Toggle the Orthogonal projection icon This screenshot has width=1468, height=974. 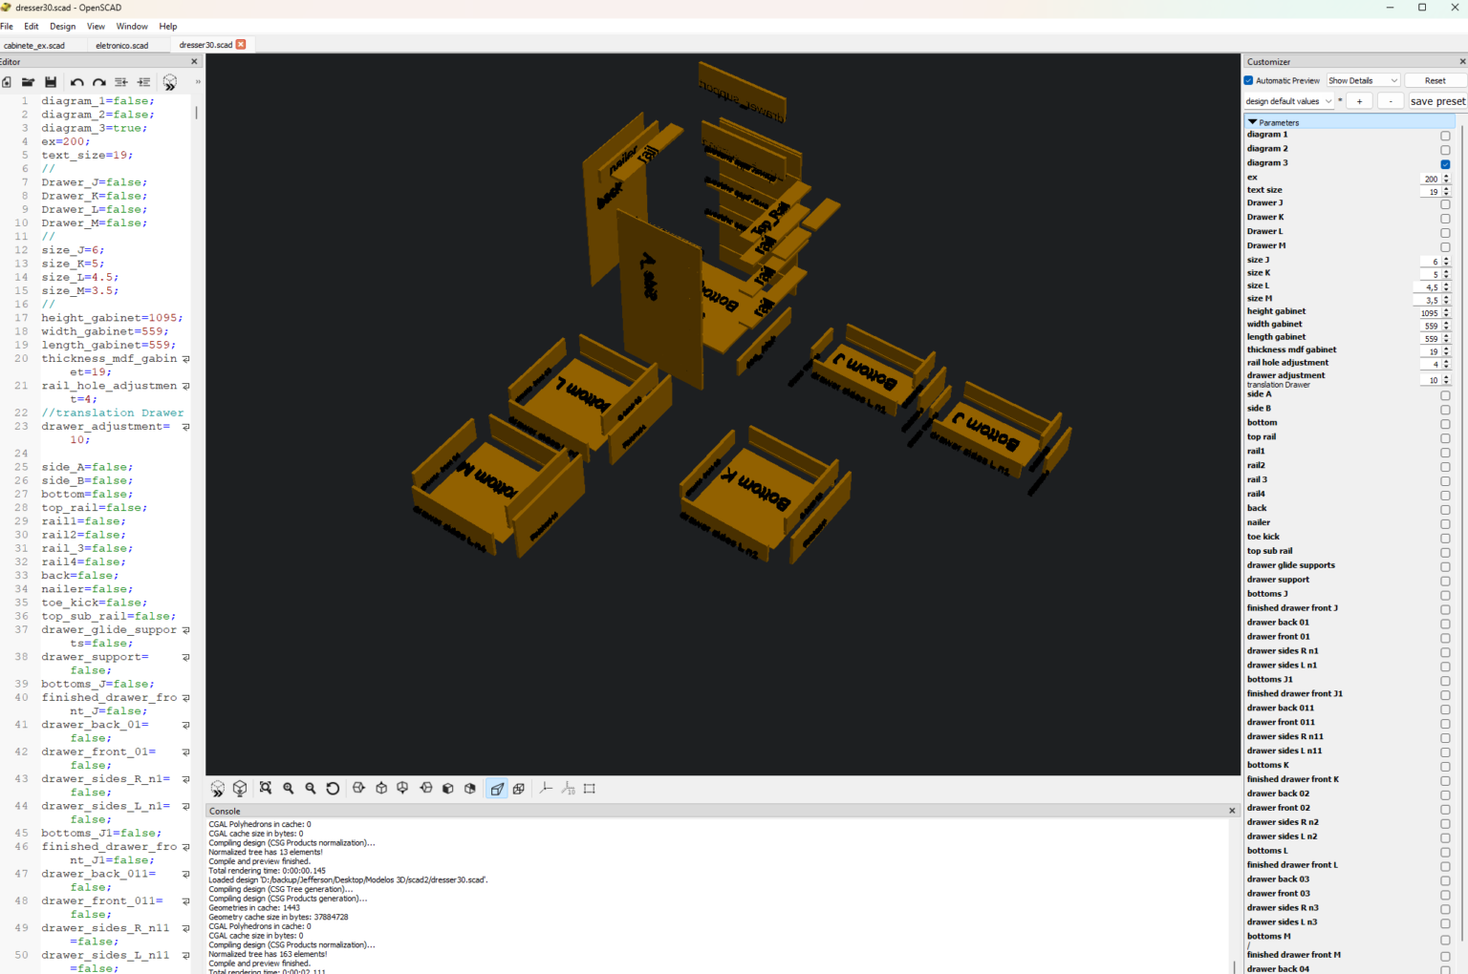coord(519,789)
